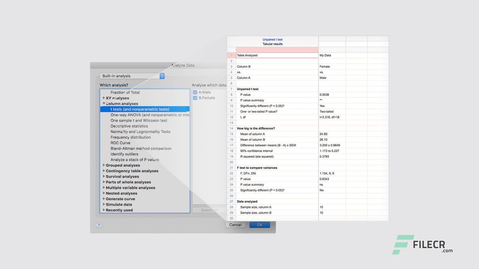The width and height of the screenshot is (479, 269).
Task: Pick Bland-Altman method comparison
Action: point(140,148)
